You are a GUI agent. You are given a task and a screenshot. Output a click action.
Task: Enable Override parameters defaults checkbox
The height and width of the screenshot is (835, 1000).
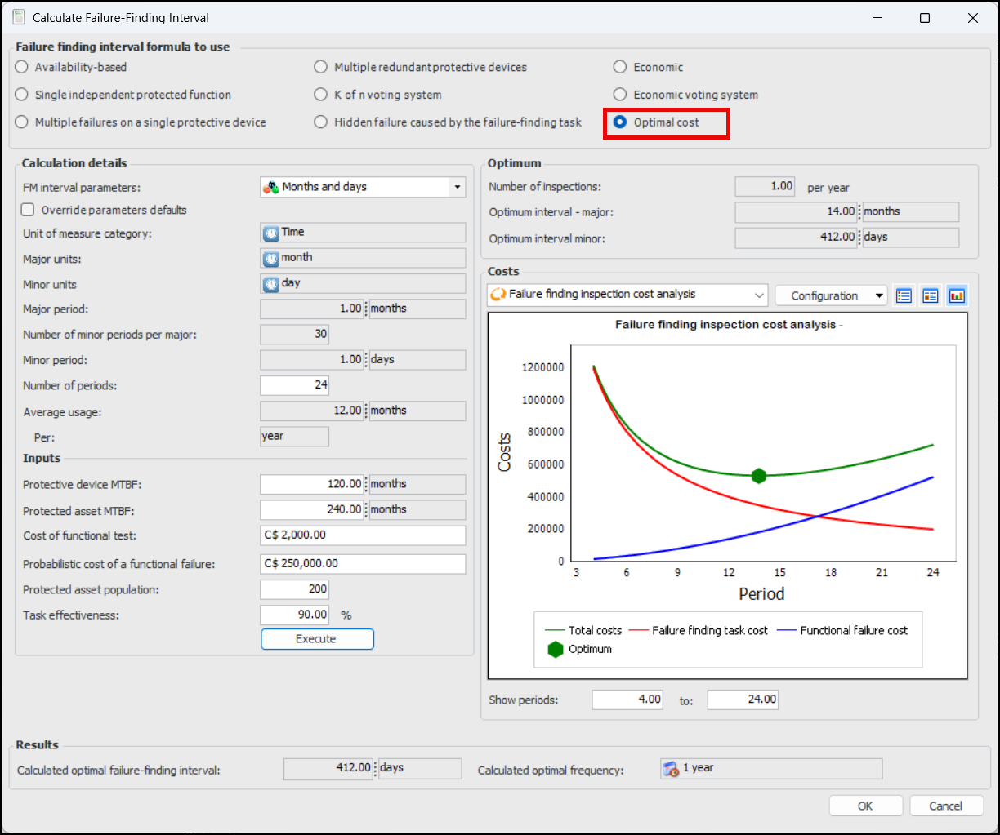29,211
